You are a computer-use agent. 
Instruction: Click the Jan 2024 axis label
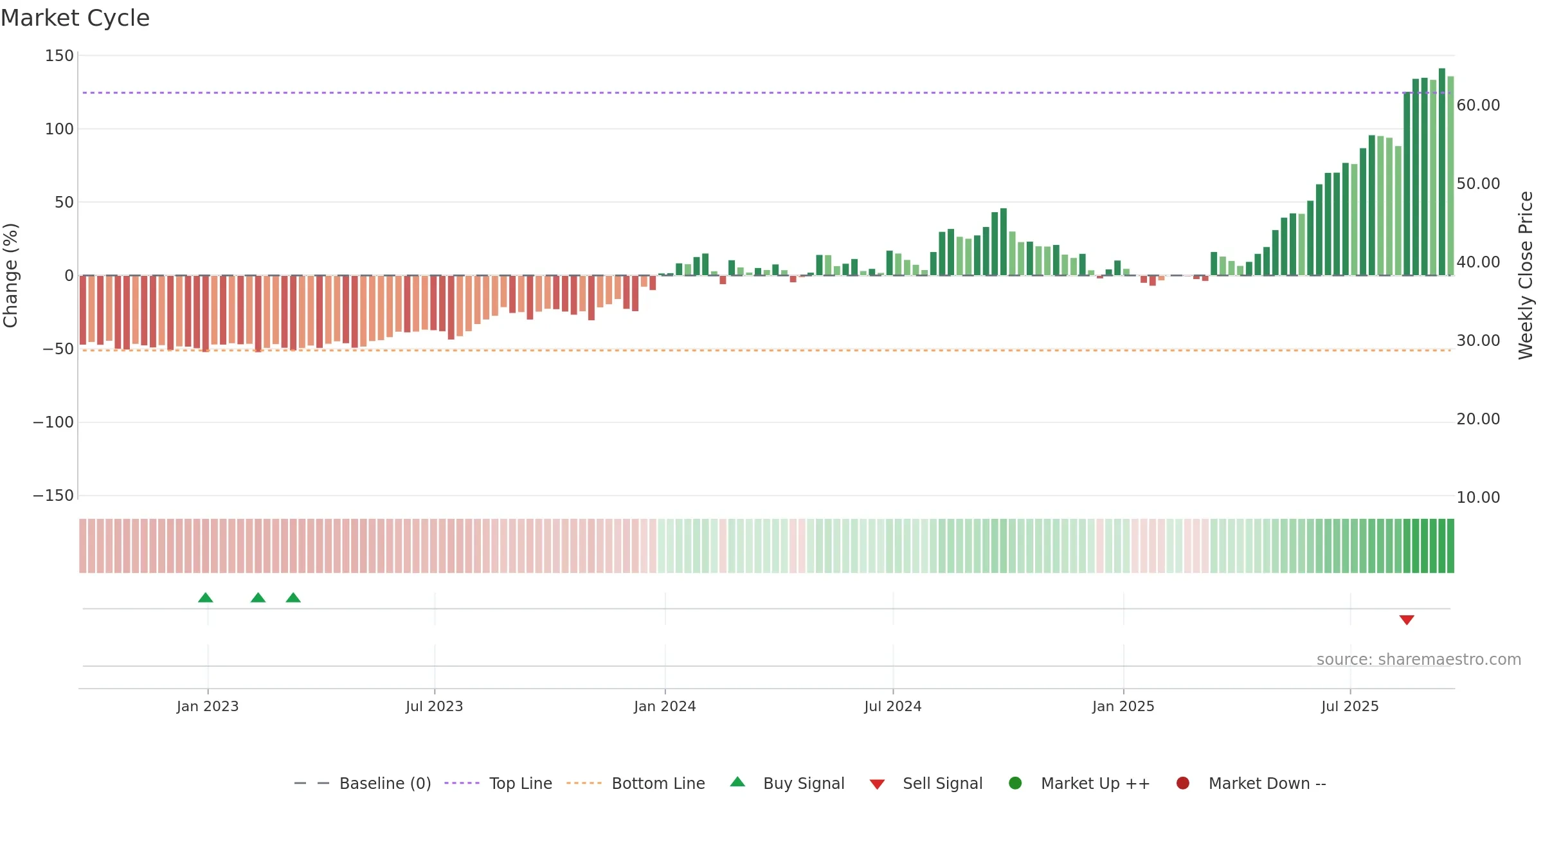tap(665, 707)
